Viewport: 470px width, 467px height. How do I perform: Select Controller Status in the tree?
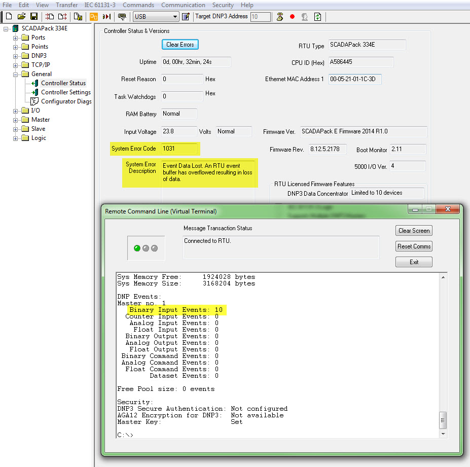click(x=63, y=83)
